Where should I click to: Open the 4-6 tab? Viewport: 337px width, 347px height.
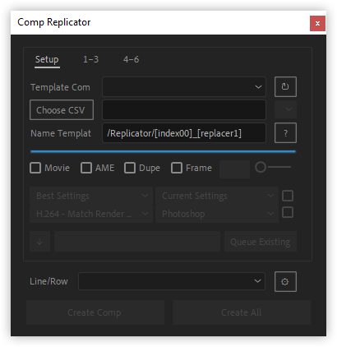(131, 59)
